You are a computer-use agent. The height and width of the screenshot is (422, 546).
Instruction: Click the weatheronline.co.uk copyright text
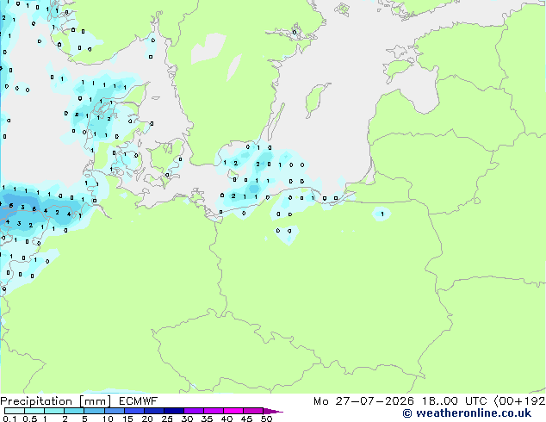coord(467,413)
